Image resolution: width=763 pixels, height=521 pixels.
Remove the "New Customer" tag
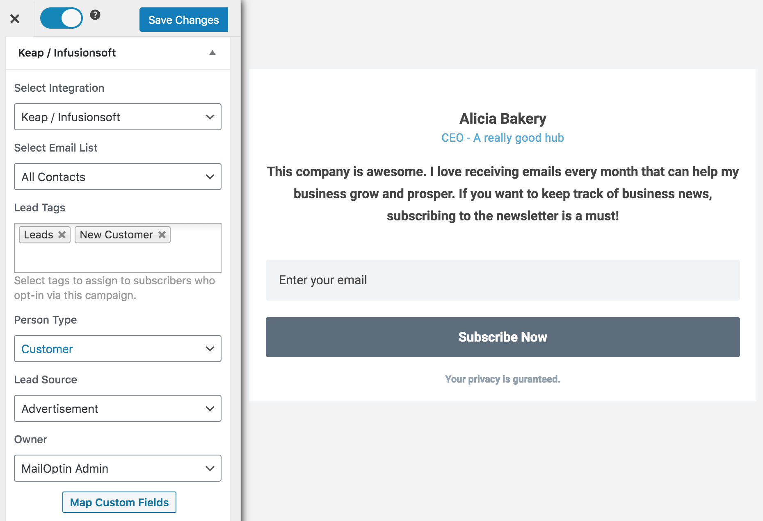click(162, 235)
